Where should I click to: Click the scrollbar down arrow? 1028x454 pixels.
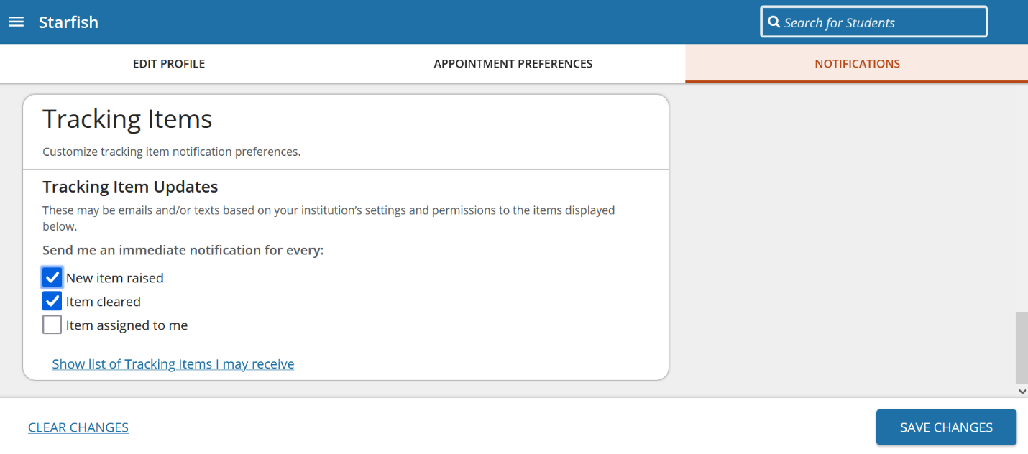pos(1022,392)
